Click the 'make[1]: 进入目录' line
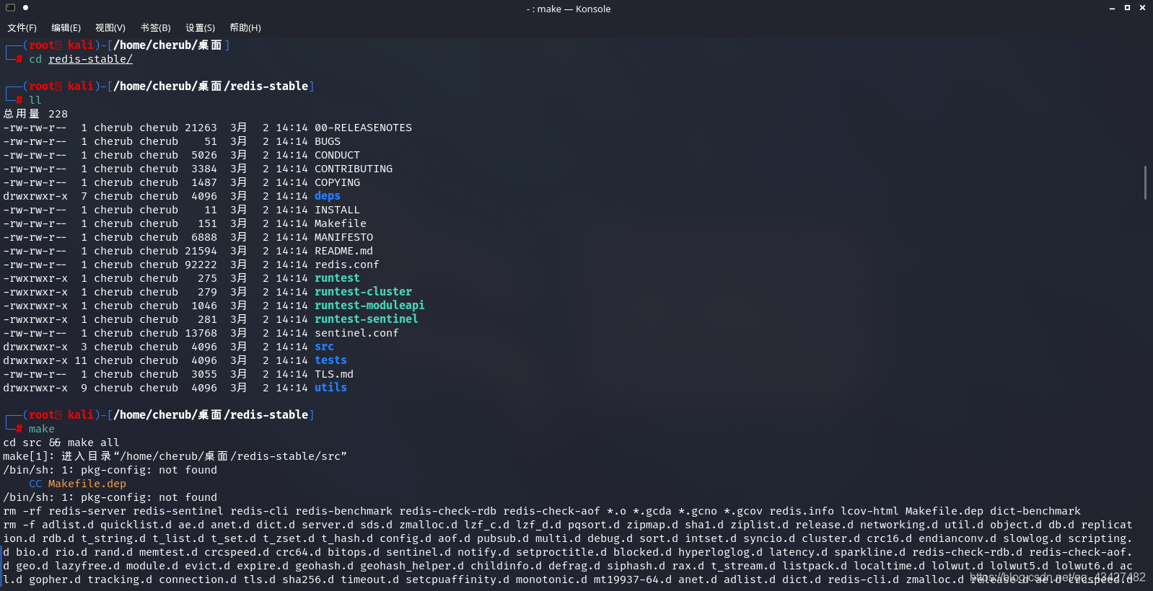The height and width of the screenshot is (591, 1153). click(x=175, y=456)
